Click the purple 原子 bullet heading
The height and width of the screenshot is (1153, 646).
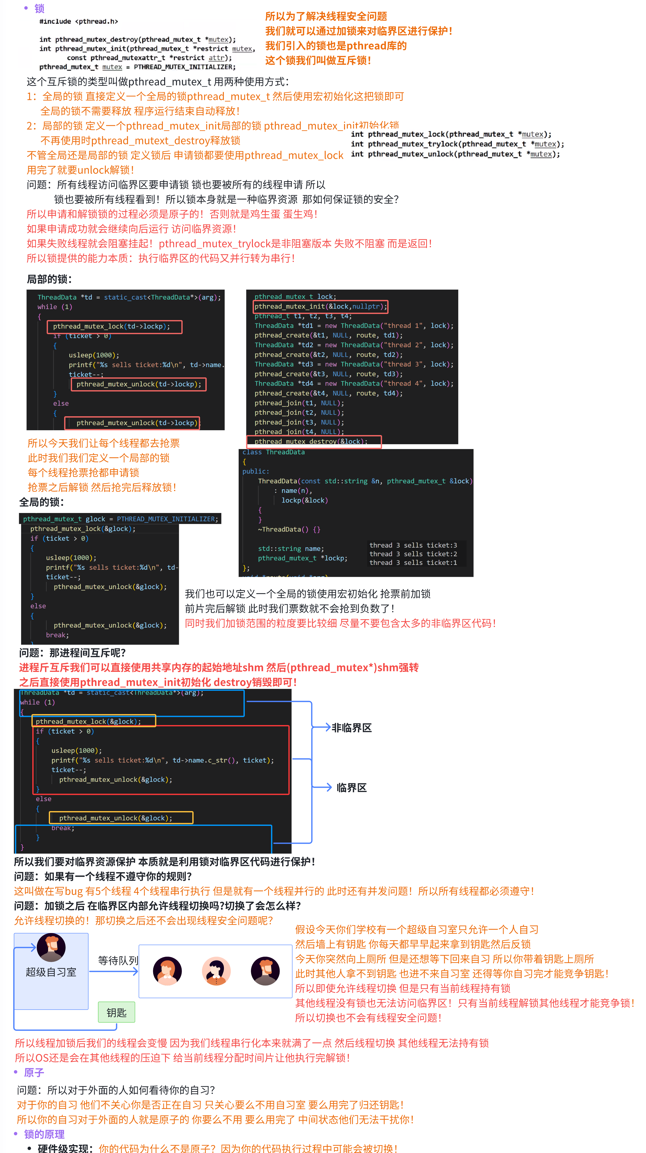[34, 1073]
